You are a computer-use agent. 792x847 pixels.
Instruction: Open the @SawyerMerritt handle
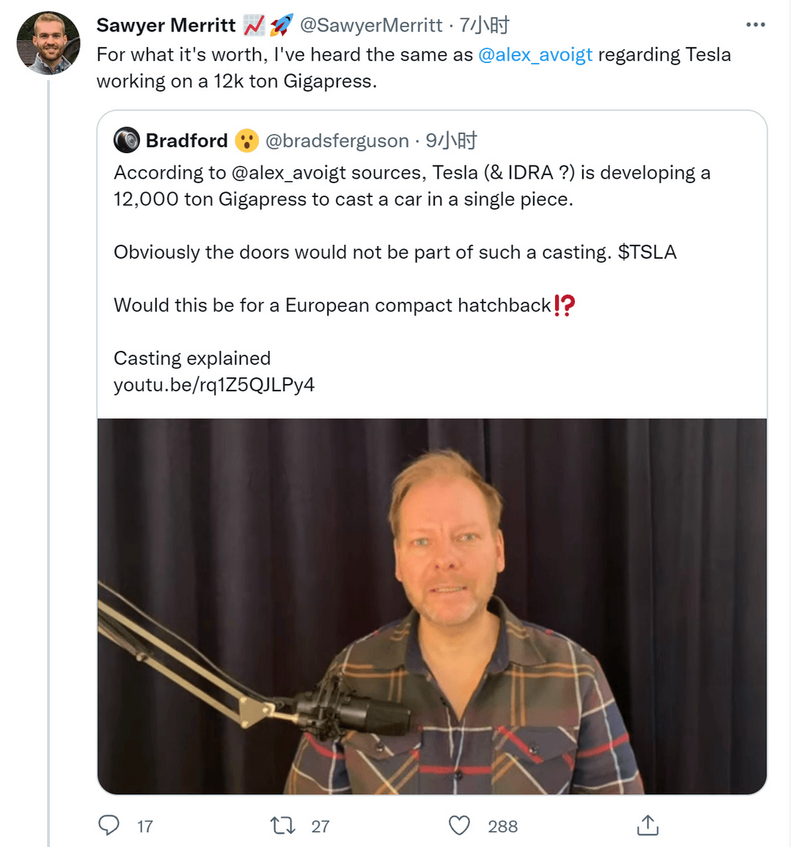click(371, 25)
